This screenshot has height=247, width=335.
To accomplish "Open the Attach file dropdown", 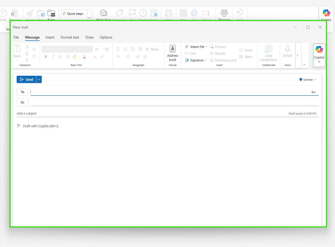I will click(x=206, y=47).
